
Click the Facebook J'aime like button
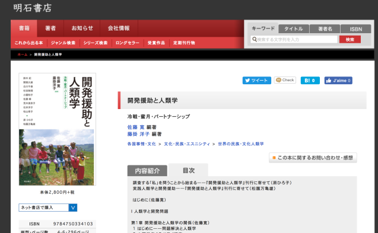pos(338,81)
